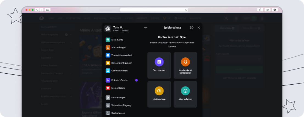Select ALLE ANGEBOTE sidebar header
The image size is (304, 117).
coord(56,27)
